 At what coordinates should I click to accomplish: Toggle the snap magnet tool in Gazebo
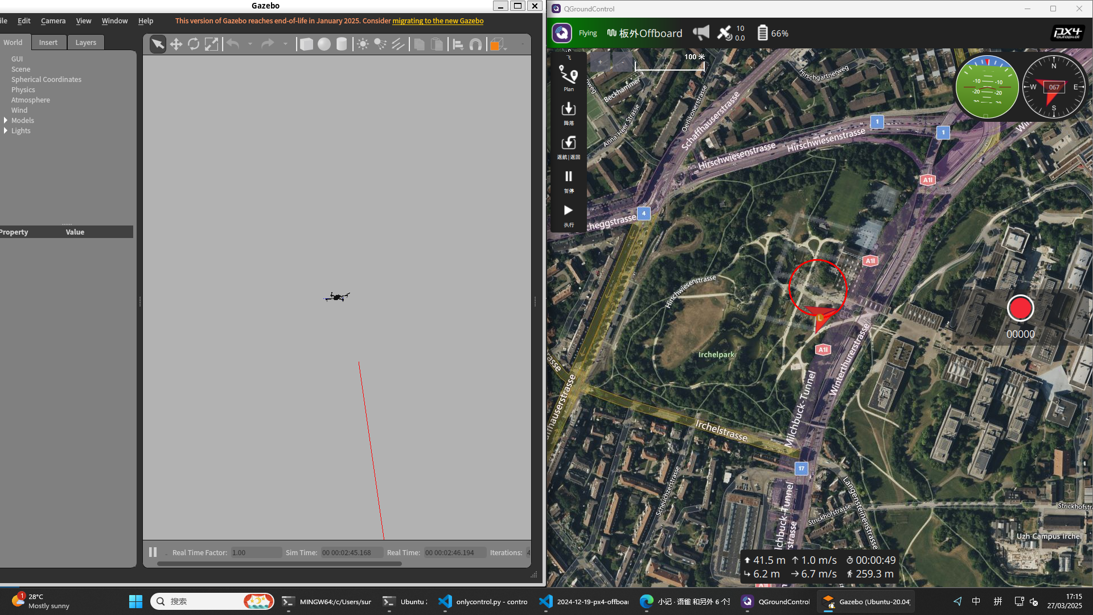coord(476,44)
